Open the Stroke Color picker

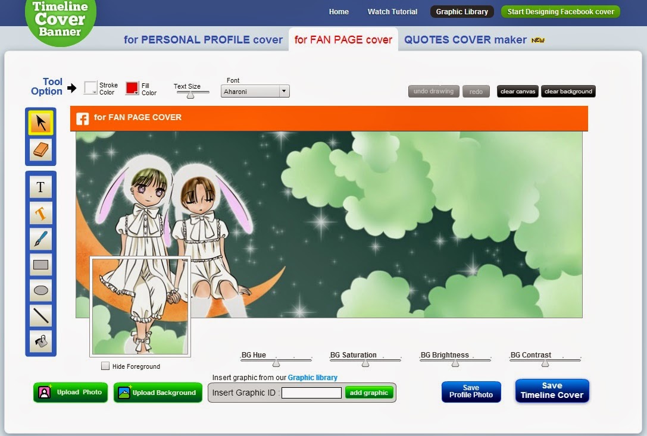[90, 88]
